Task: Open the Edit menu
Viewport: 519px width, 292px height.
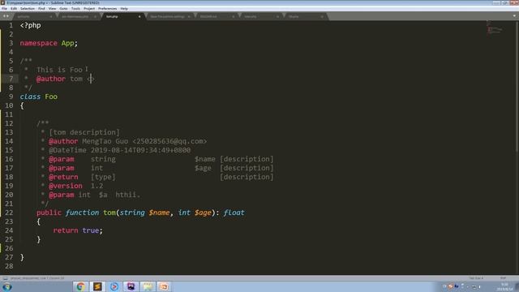Action: 14,9
